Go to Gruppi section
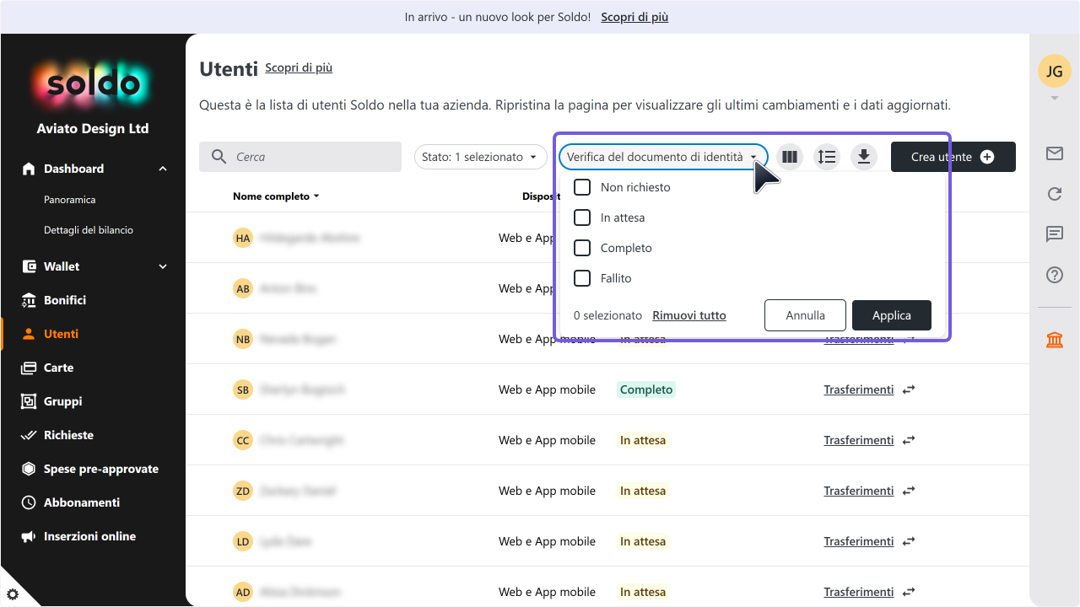Image resolution: width=1080 pixels, height=607 pixels. tap(63, 401)
